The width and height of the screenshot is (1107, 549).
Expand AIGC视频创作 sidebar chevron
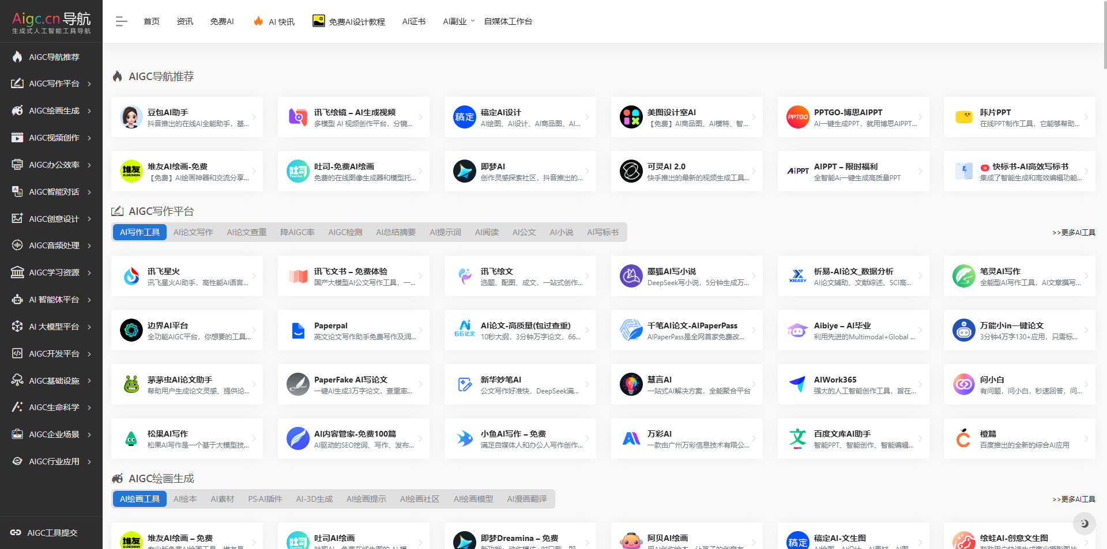click(89, 138)
